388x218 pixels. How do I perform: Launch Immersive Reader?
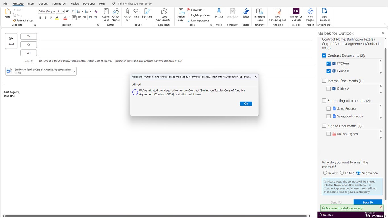259,15
